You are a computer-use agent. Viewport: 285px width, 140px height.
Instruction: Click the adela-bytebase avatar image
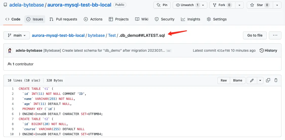pyautogui.click(x=10, y=50)
